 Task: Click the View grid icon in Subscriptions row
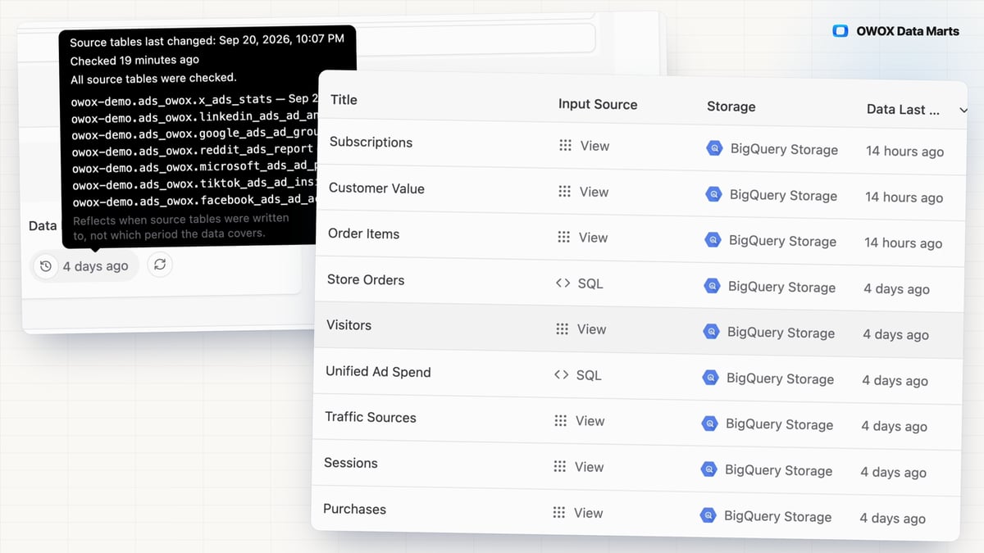[565, 145]
